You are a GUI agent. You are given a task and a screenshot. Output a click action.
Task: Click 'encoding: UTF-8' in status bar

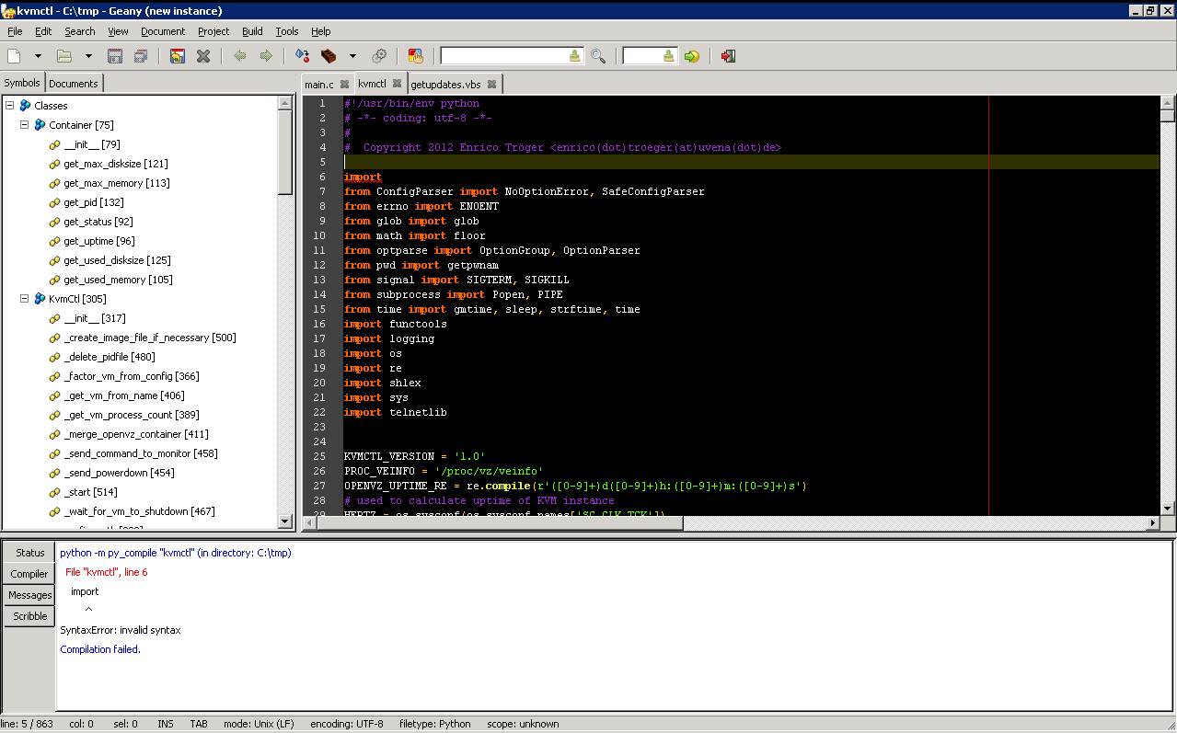coord(347,724)
